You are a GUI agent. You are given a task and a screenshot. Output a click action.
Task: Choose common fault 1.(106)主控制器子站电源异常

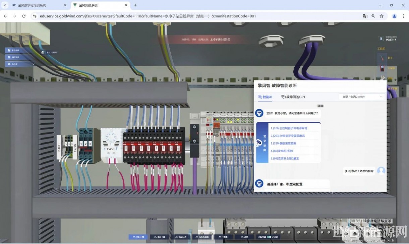[x=289, y=128]
